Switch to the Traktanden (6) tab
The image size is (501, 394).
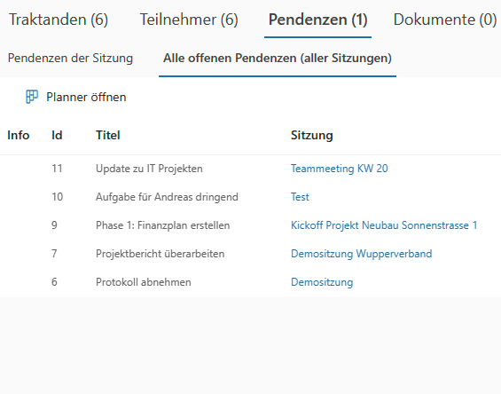59,20
